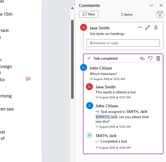Edit Jane Smith's comment with the pencil icon
Image resolution: width=166 pixels, height=162 pixels.
click(x=148, y=27)
